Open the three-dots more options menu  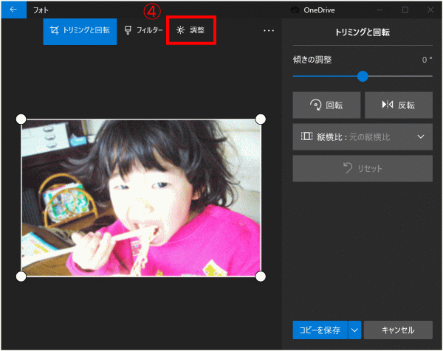[269, 30]
